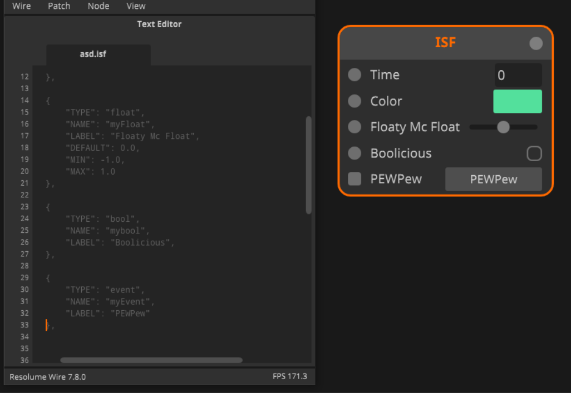Open the Node menu
571x393 pixels.
99,6
